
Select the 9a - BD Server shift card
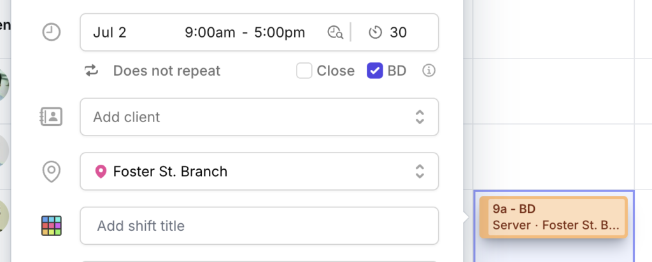[553, 217]
